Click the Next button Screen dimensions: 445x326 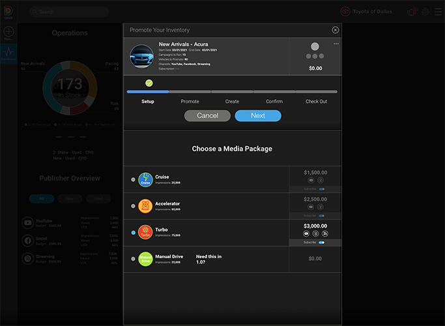258,115
